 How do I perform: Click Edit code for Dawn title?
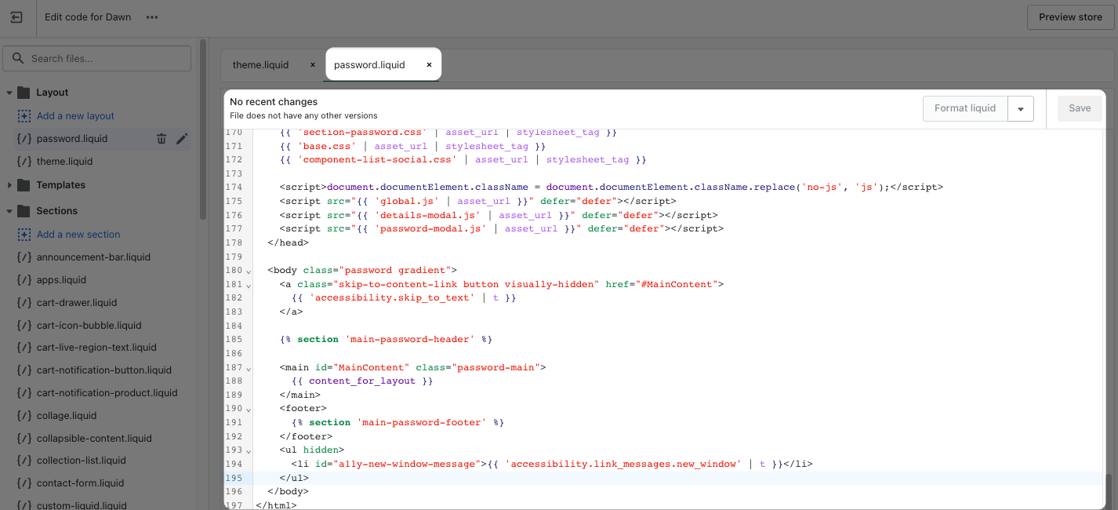click(x=88, y=17)
